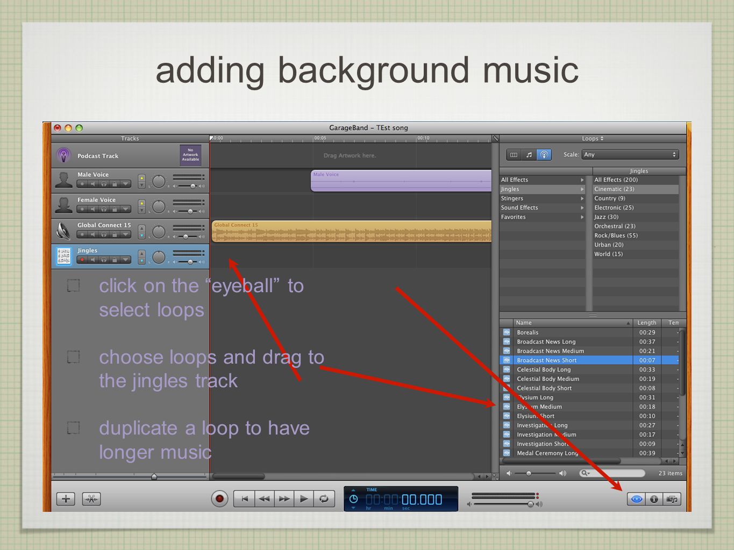Open the Track Info button
The height and width of the screenshot is (550, 734).
click(x=654, y=500)
